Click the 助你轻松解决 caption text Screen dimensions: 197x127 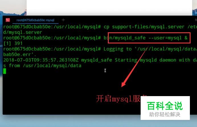click(x=165, y=114)
